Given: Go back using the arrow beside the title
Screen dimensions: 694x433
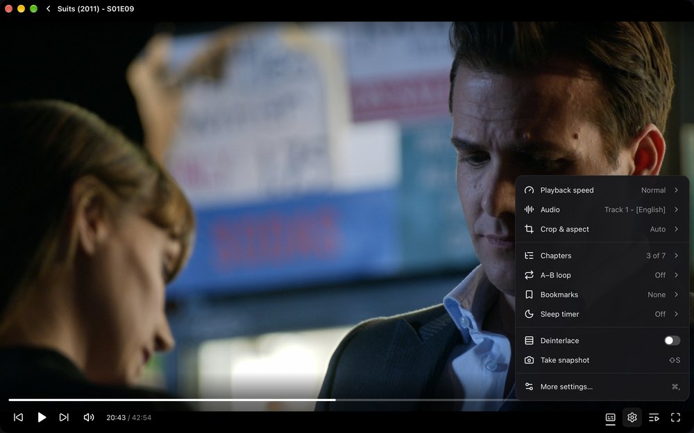Looking at the screenshot, I should (49, 9).
